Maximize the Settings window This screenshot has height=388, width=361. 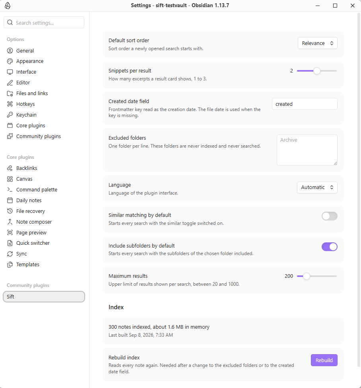335,6
